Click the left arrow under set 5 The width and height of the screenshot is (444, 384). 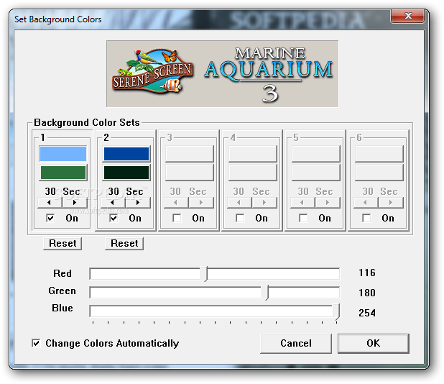pyautogui.click(x=302, y=203)
